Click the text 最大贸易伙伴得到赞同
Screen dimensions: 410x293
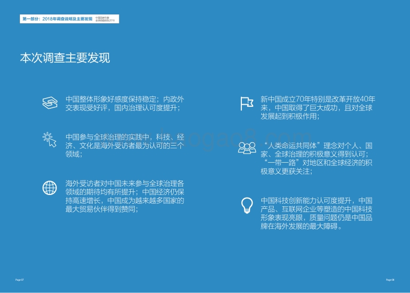click(x=100, y=209)
